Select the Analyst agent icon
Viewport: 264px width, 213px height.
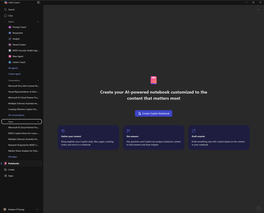[x=10, y=39]
